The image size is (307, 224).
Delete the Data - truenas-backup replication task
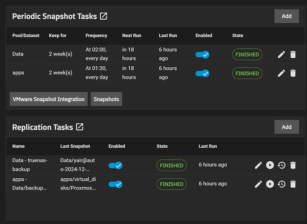pos(293,165)
